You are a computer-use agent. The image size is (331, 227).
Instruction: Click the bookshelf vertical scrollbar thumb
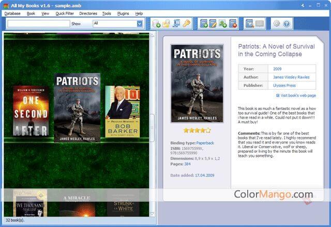coord(152,127)
